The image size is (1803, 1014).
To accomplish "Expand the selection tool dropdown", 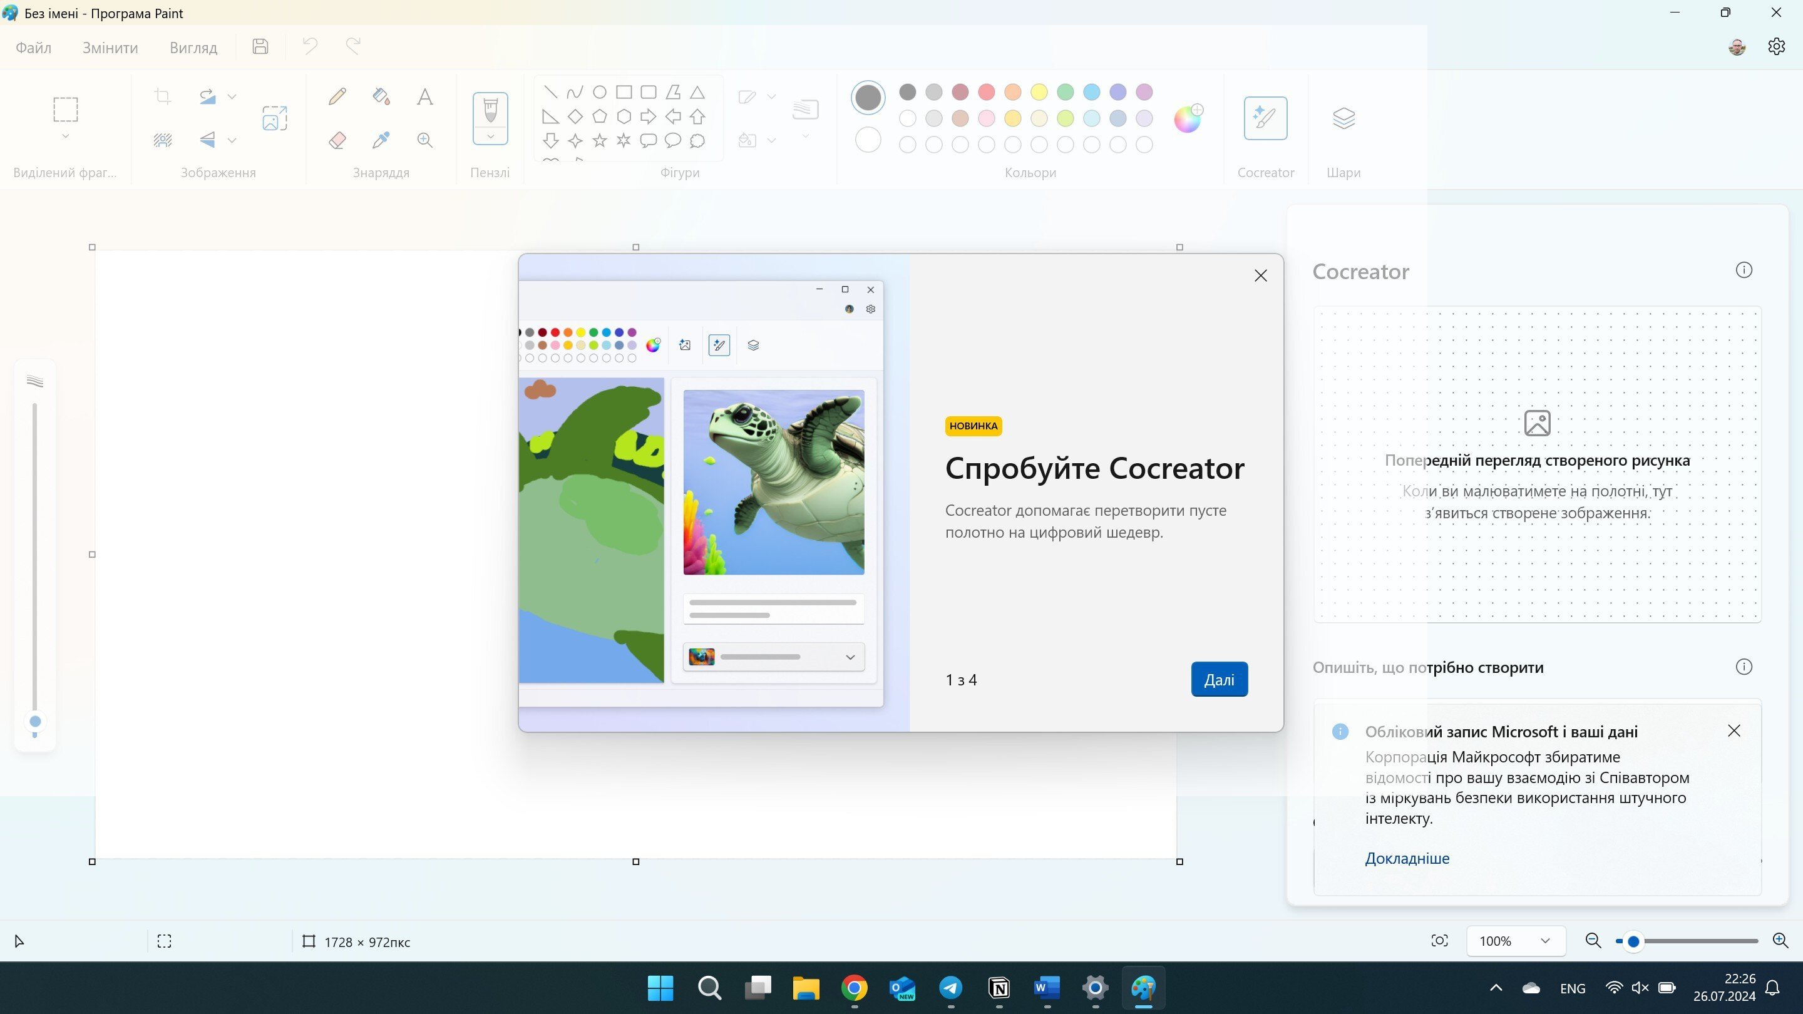I will pyautogui.click(x=65, y=136).
